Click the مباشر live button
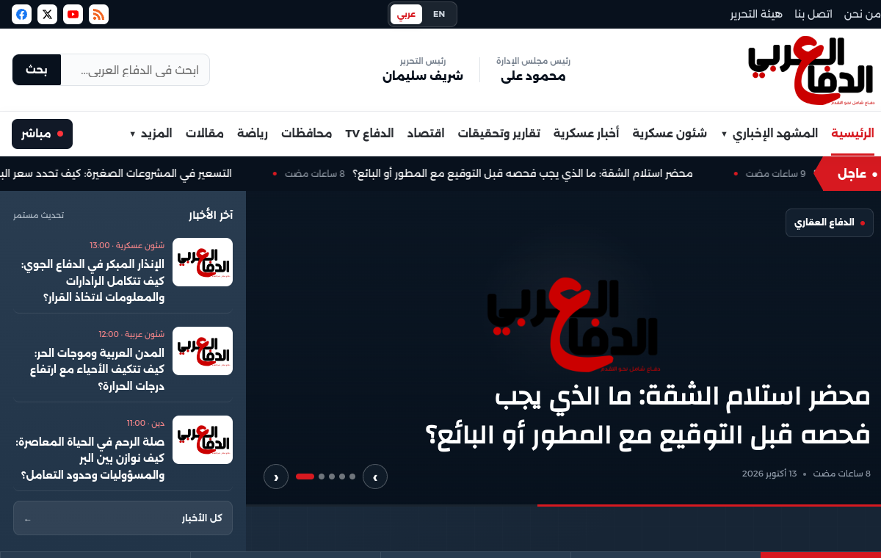Screen dimensions: 881x558 (x=42, y=134)
